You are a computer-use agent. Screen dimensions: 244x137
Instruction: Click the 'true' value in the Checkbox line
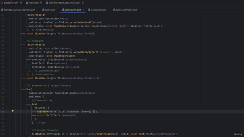tap(62, 112)
